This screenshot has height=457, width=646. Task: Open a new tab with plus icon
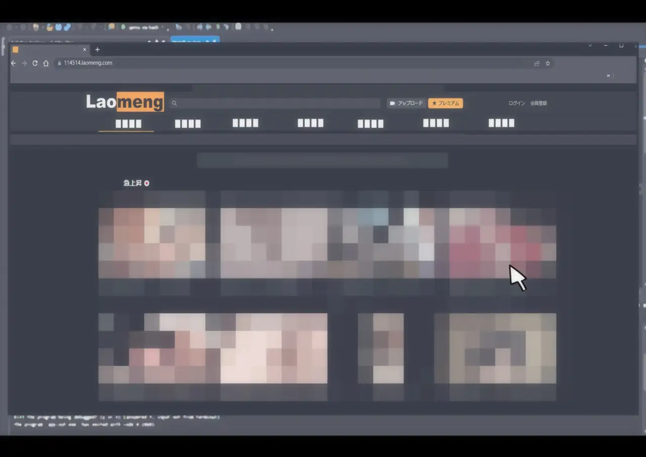pyautogui.click(x=97, y=49)
